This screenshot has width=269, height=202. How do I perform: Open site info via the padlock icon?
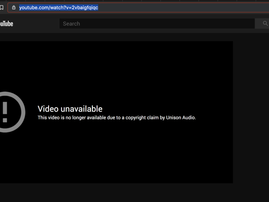13,7
